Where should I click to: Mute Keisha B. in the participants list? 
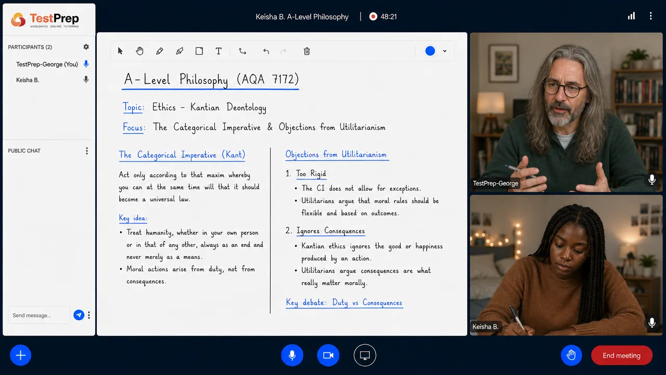86,80
